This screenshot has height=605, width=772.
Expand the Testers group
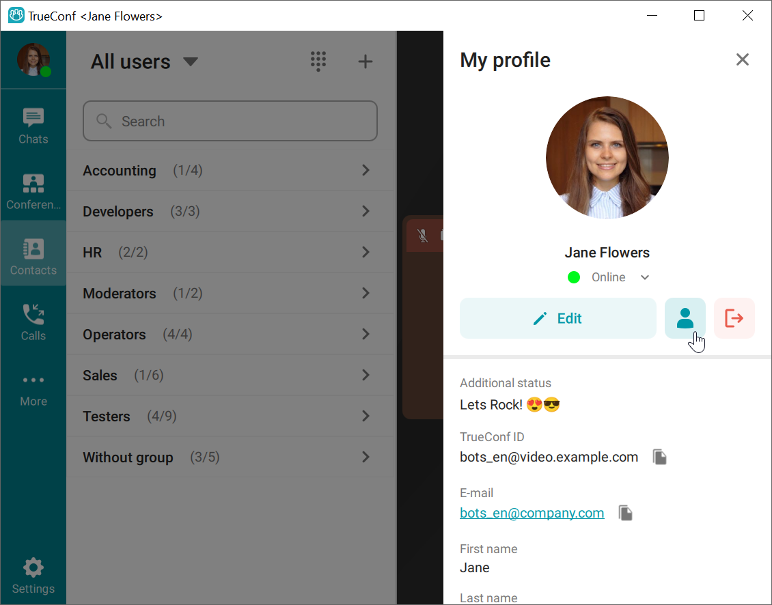coord(231,416)
